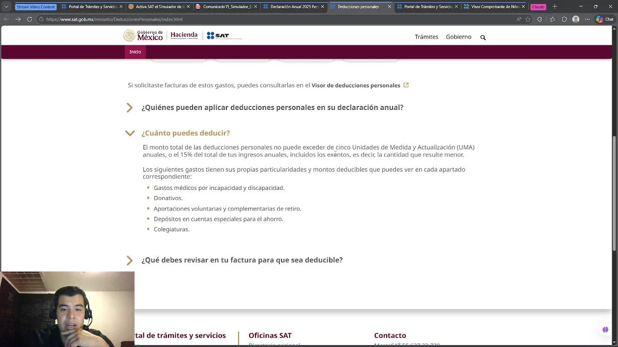Close the Deducciones personales tab

coord(389,7)
